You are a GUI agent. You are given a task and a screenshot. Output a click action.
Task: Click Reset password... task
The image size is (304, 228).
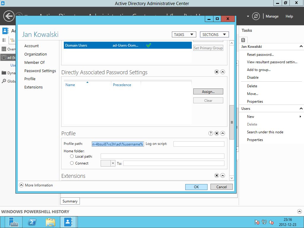pos(260,55)
